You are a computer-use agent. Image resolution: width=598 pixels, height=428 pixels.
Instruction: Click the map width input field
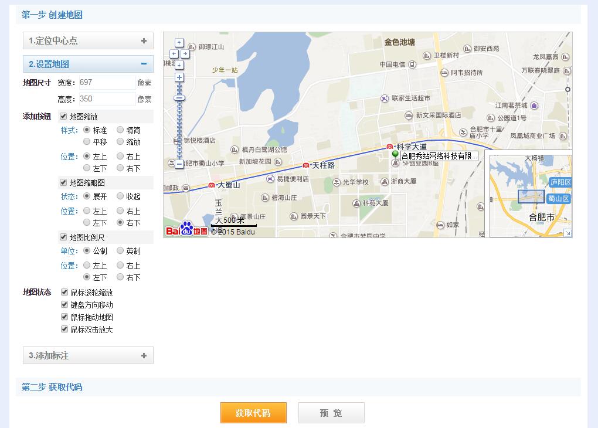click(106, 83)
